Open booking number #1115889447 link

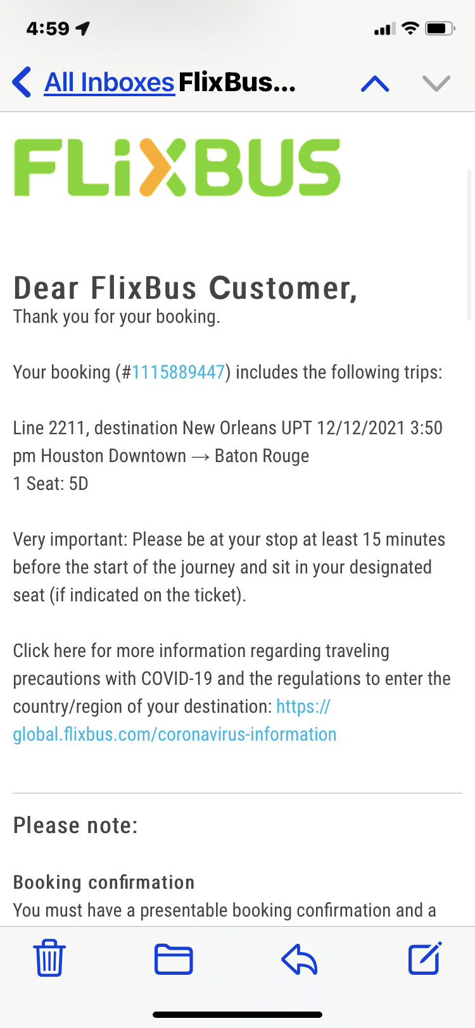click(x=178, y=372)
